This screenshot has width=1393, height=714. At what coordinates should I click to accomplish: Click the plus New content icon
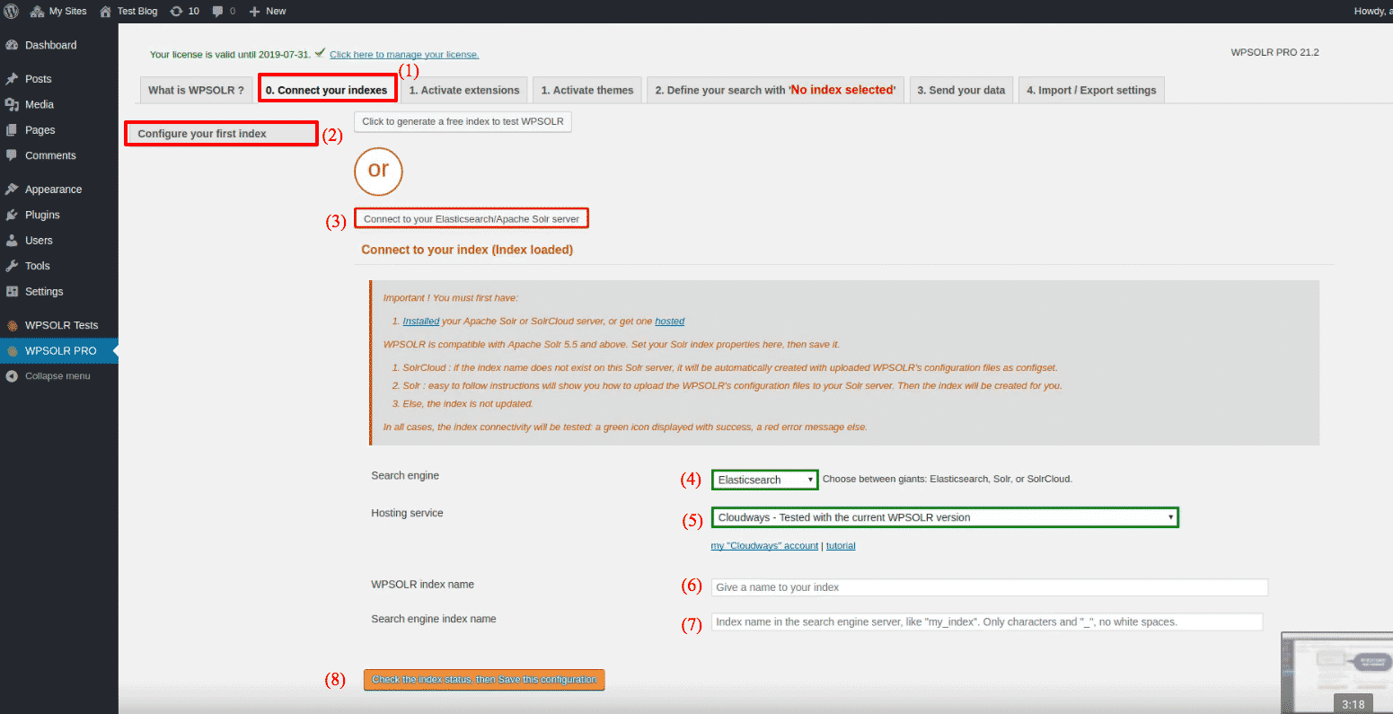[x=254, y=11]
